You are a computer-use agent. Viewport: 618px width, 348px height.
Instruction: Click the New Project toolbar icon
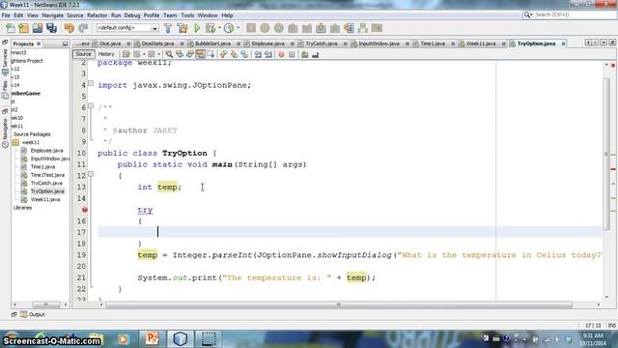pyautogui.click(x=23, y=28)
